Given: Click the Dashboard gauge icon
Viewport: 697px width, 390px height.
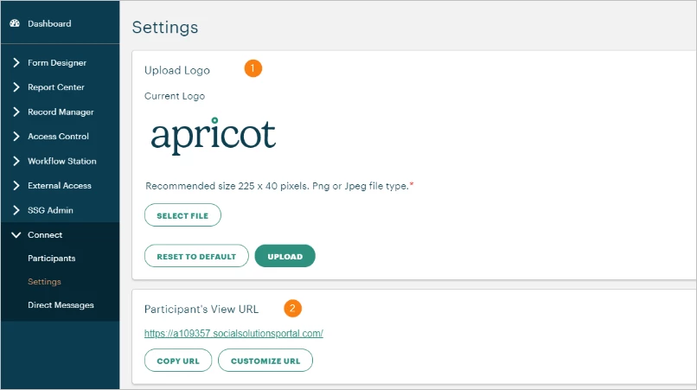Looking at the screenshot, I should click(x=15, y=23).
